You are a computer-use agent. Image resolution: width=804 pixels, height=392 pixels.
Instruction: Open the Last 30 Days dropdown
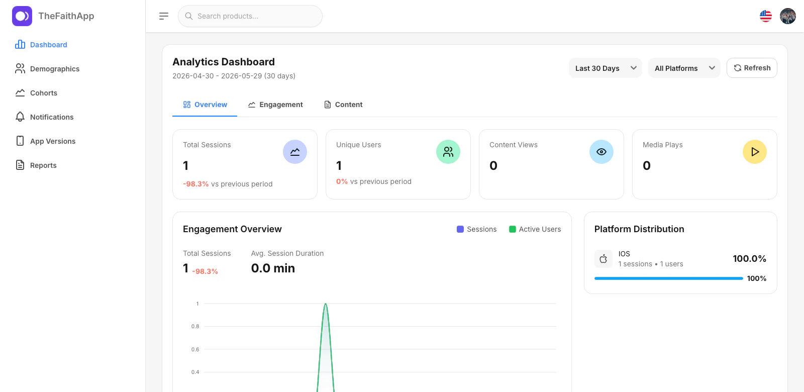(606, 68)
